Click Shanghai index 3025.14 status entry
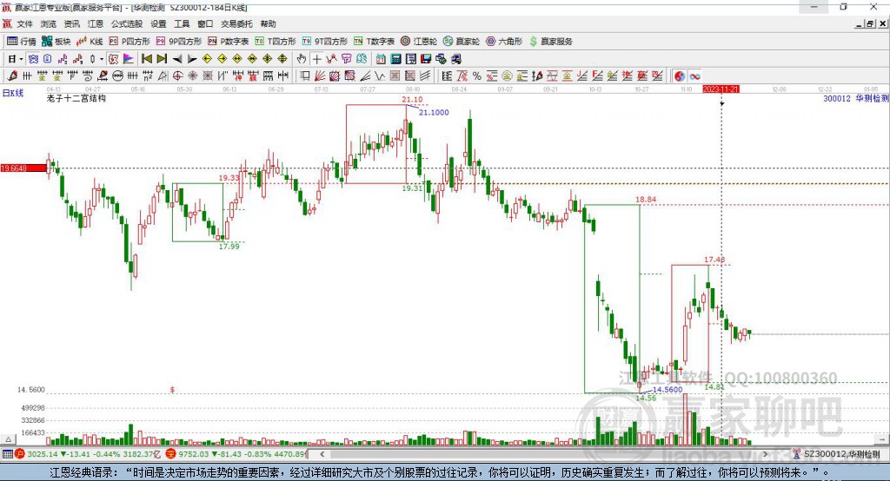 pyautogui.click(x=88, y=454)
